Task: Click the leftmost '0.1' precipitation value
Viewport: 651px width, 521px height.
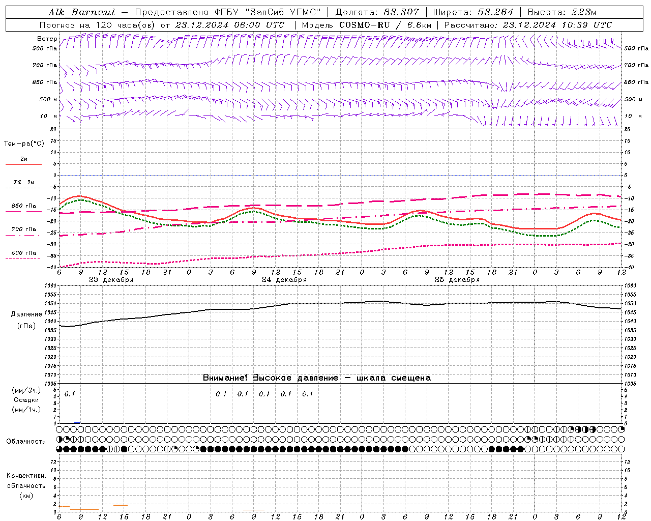Action: (x=69, y=394)
